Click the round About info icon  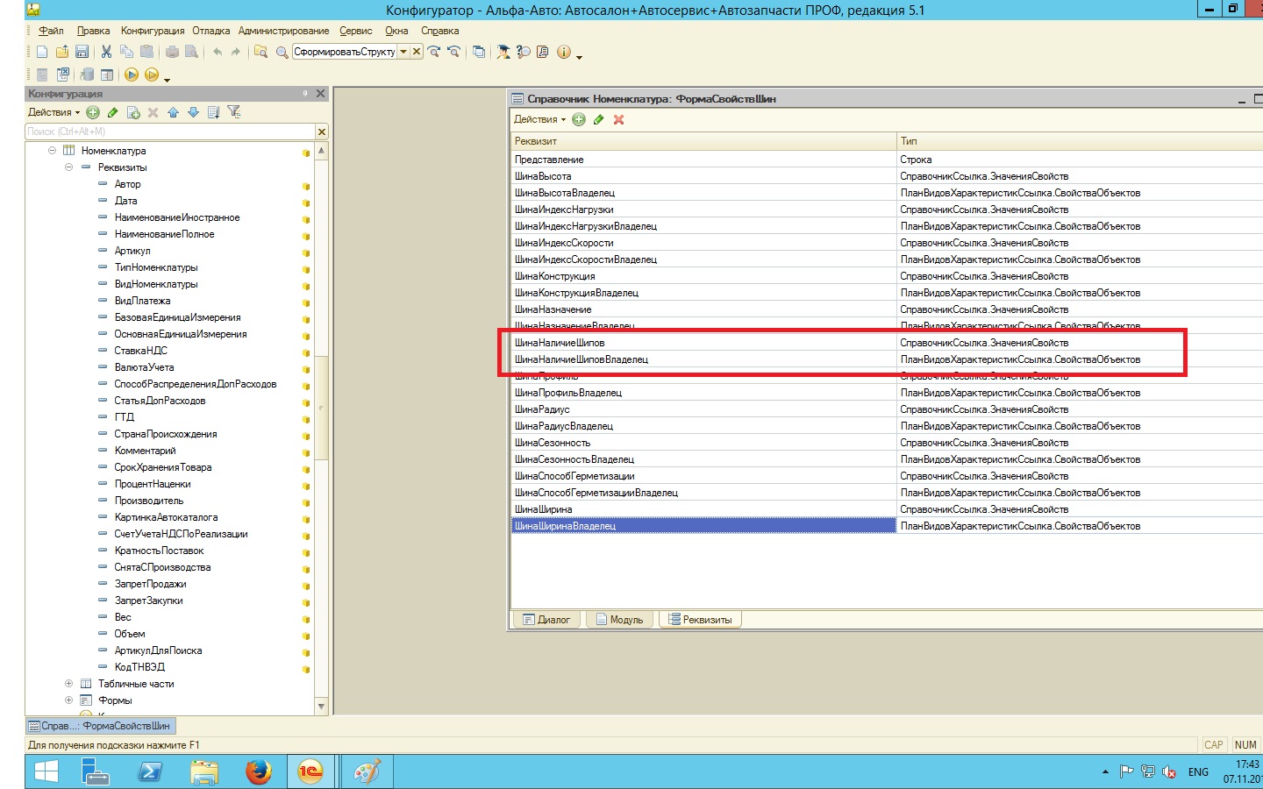564,52
